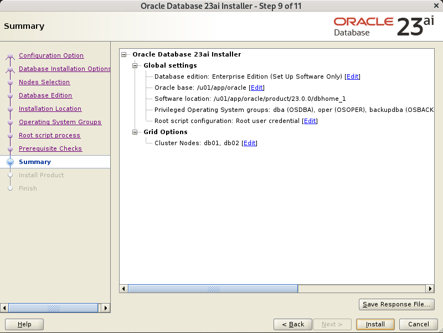The height and width of the screenshot is (333, 443).
Task: Click the Configuration Option step marker icon
Action: 10,56
